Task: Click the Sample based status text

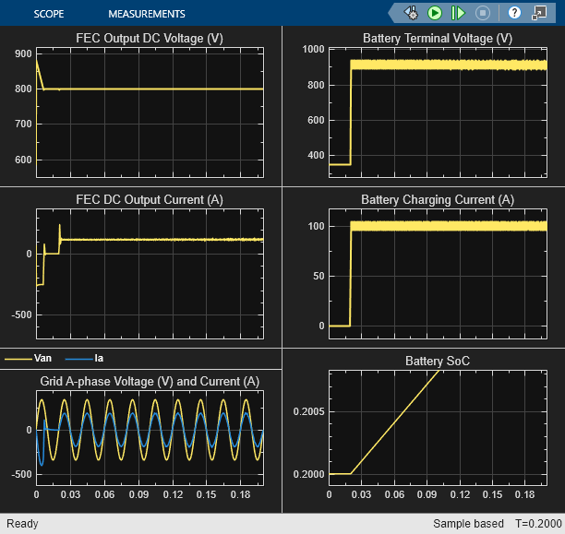Action: click(468, 524)
